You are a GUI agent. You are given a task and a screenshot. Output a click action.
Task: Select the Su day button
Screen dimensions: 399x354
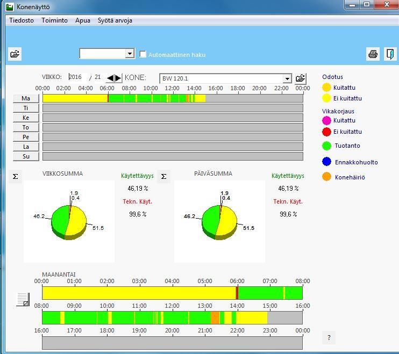click(x=26, y=156)
